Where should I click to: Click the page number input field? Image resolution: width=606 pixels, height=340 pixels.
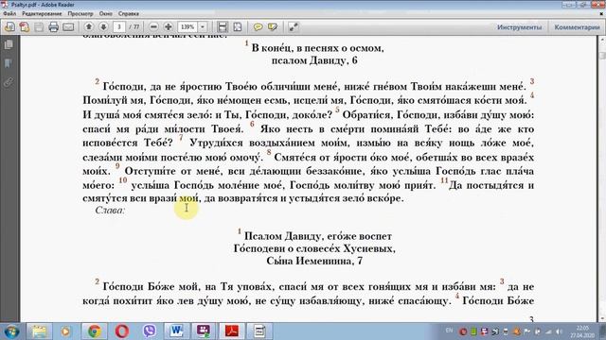[119, 27]
